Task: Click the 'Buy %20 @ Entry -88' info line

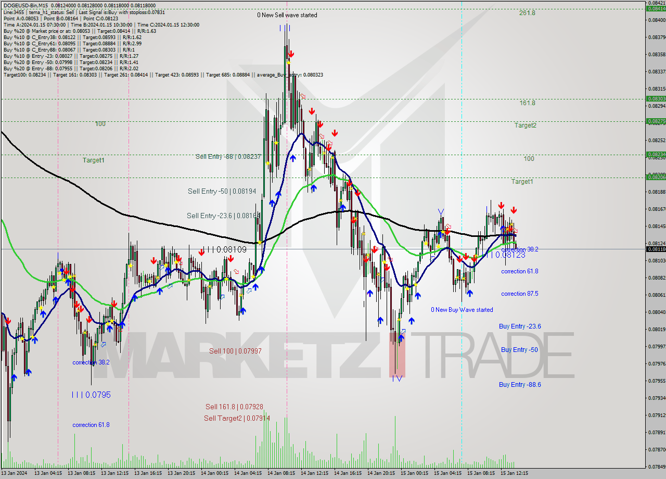Action: [x=70, y=68]
